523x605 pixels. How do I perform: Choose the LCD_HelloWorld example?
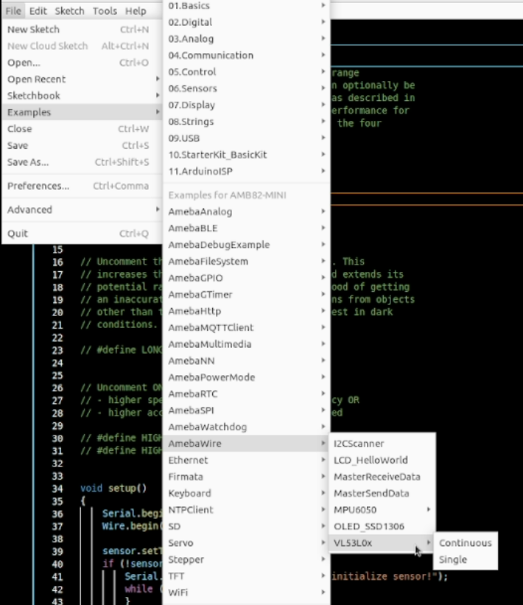(370, 460)
